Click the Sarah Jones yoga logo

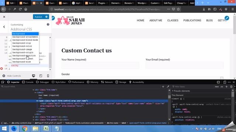(70, 21)
